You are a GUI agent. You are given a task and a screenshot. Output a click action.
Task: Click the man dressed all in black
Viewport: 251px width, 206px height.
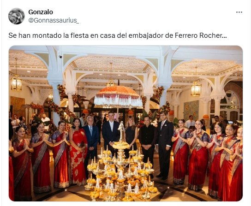(147, 141)
